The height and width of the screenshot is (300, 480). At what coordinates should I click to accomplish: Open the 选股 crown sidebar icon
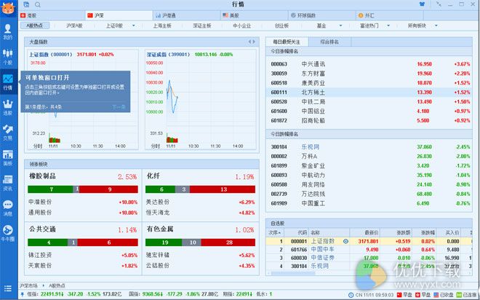pyautogui.click(x=8, y=108)
